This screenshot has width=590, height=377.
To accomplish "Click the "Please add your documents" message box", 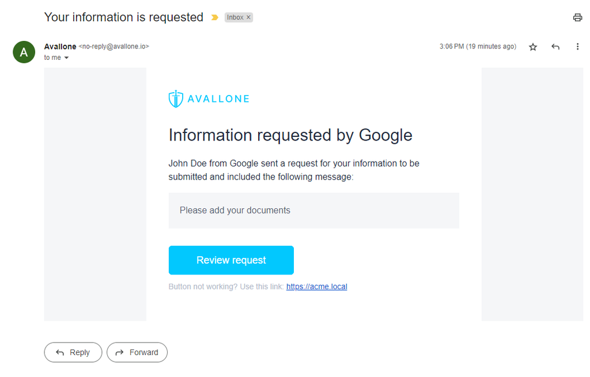I will tap(314, 211).
